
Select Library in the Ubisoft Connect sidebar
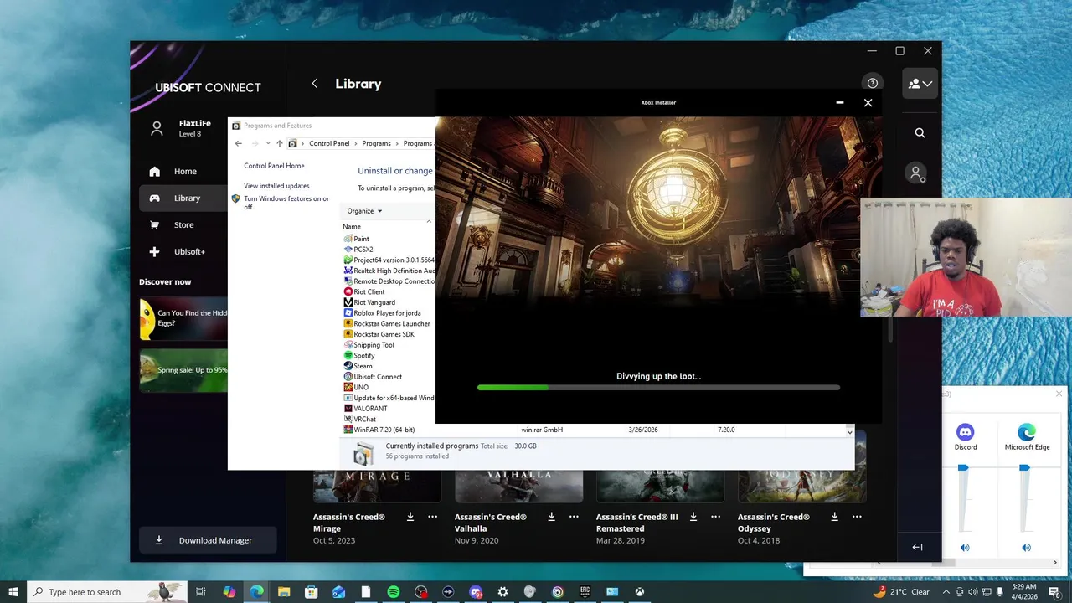208,198
